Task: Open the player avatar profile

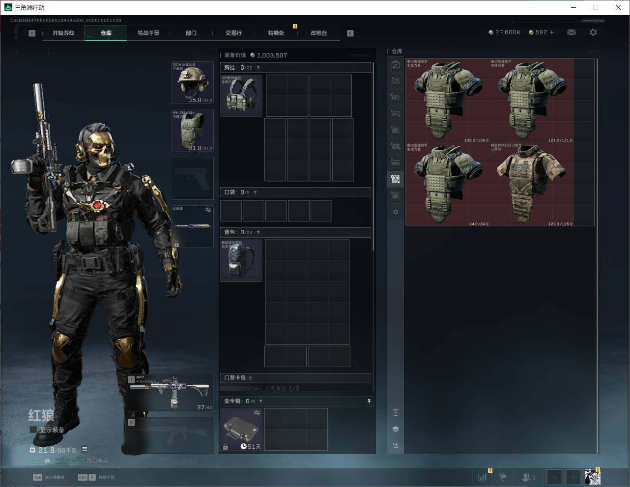Action: click(x=593, y=477)
